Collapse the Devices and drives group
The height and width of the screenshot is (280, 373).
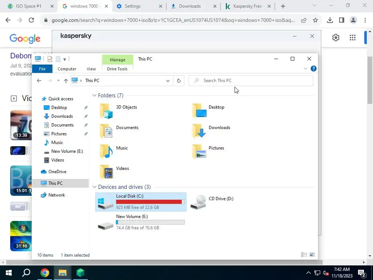(94, 187)
